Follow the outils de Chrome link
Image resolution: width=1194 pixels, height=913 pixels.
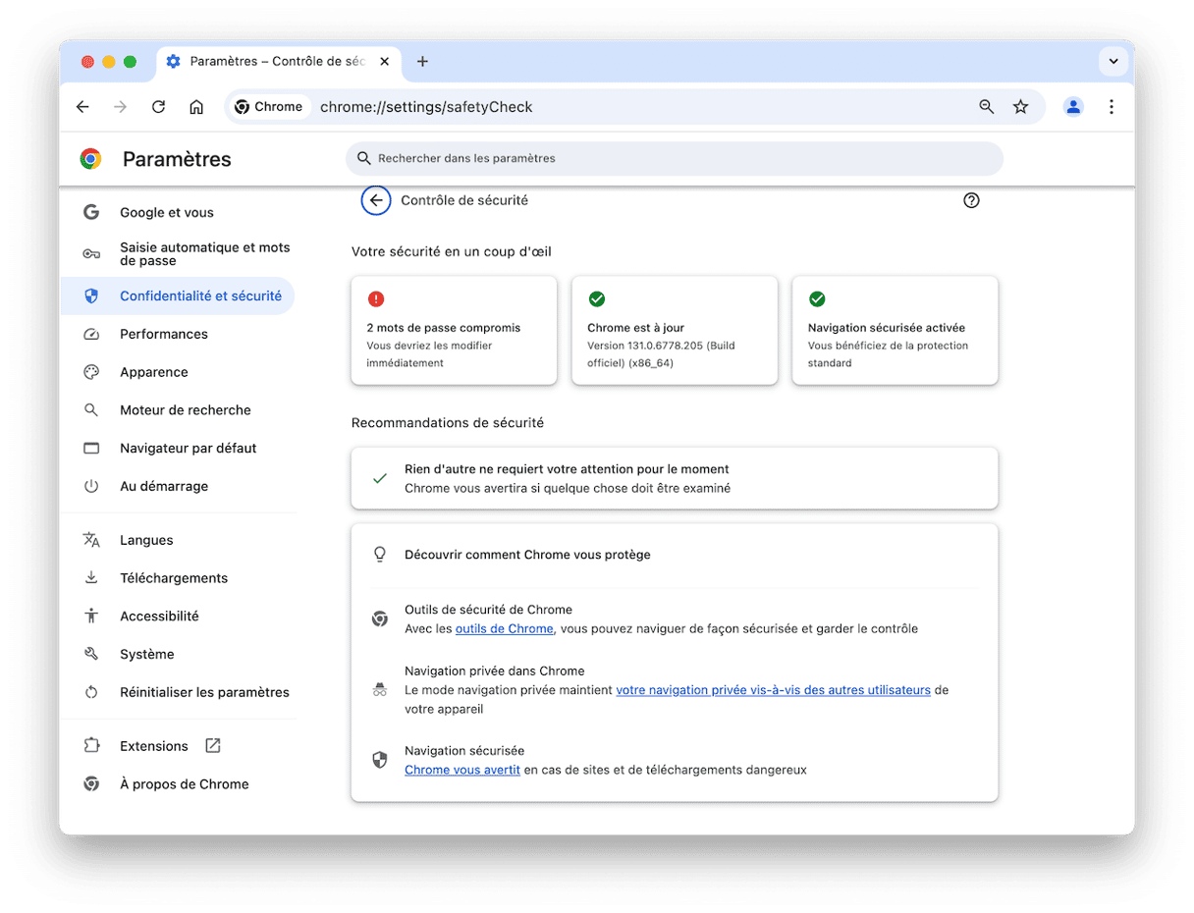coord(505,628)
